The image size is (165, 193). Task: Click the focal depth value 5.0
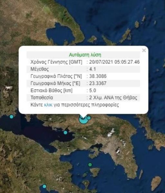point(92,90)
